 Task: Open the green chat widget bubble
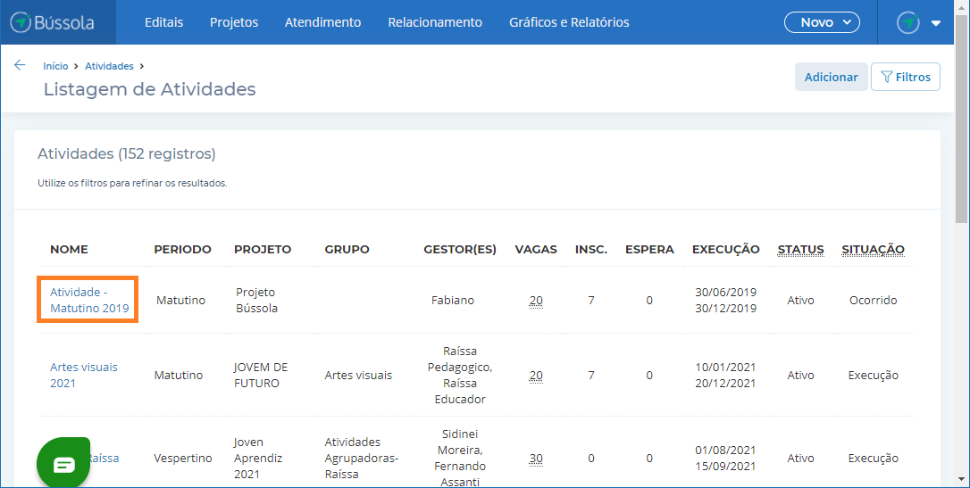pos(63,463)
